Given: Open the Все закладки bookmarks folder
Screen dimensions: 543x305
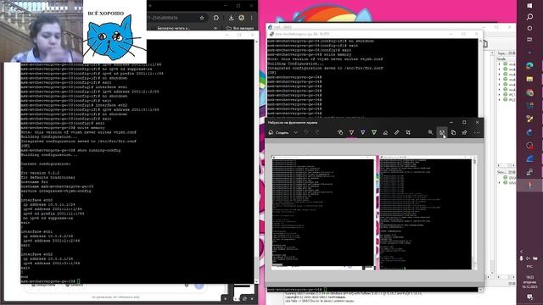Looking at the screenshot, I should [x=240, y=28].
